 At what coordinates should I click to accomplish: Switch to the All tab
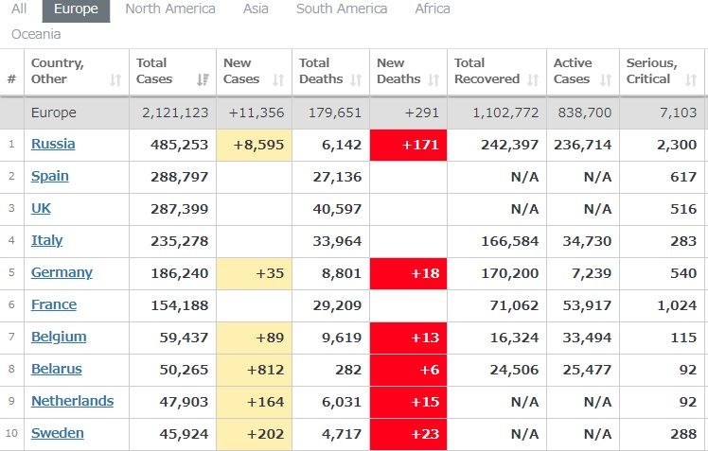click(x=19, y=9)
